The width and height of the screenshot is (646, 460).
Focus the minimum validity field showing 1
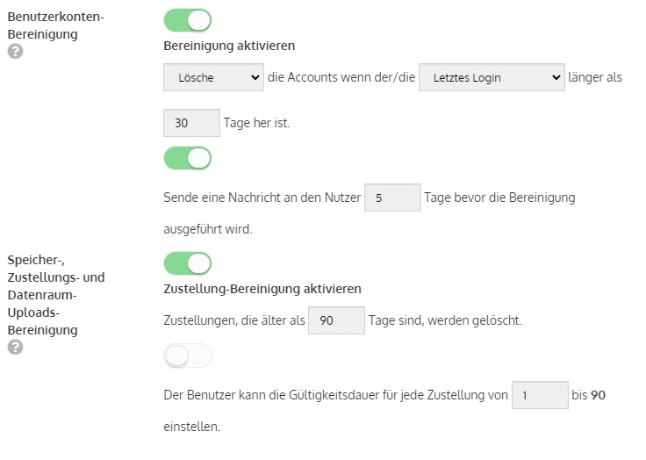pos(540,395)
